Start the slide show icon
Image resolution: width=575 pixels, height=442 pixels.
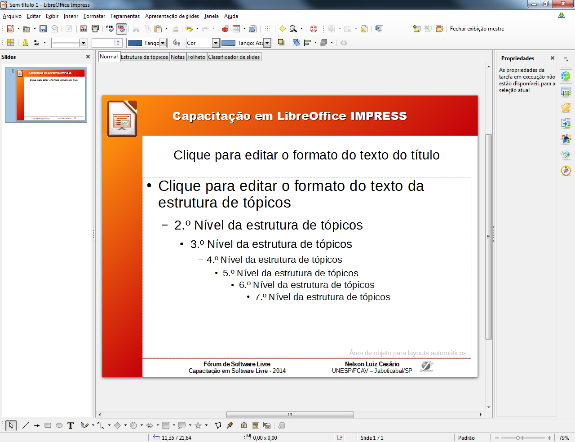(x=379, y=29)
